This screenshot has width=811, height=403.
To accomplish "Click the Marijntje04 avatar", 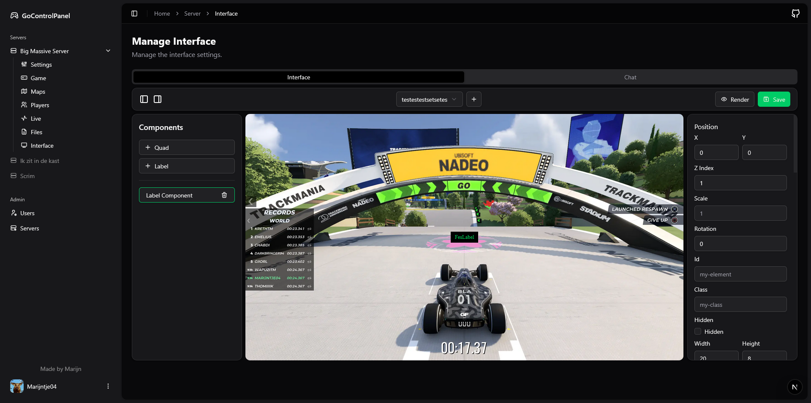I will [17, 387].
